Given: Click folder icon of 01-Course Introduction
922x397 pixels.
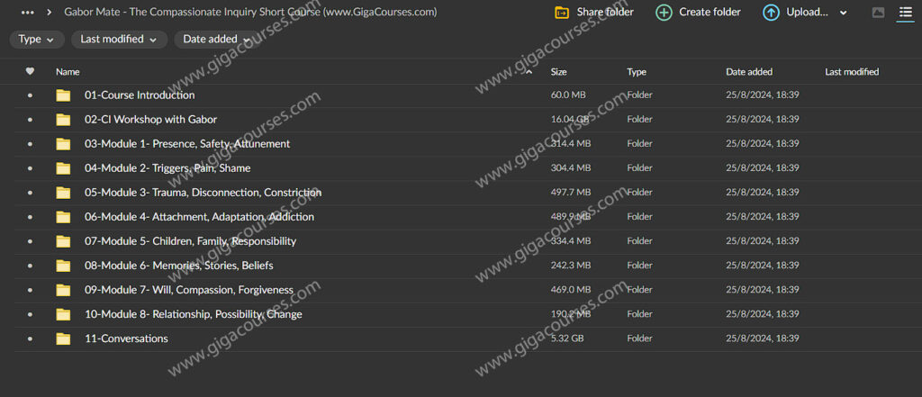Looking at the screenshot, I should (x=63, y=95).
